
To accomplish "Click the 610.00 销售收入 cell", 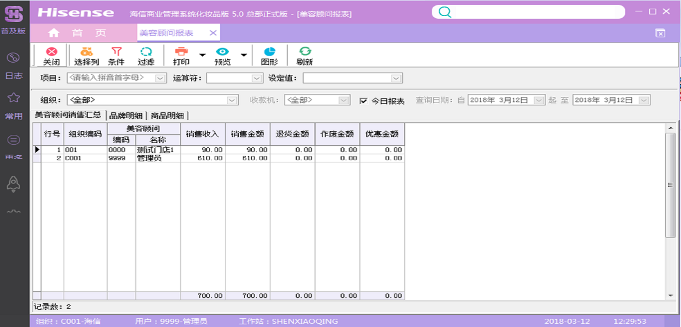I will click(203, 158).
